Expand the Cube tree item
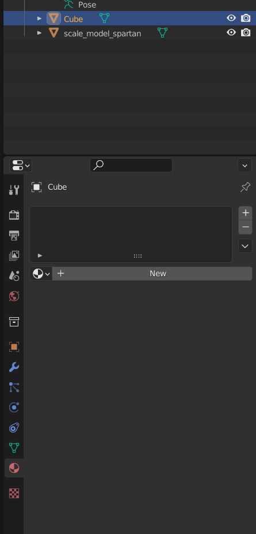The image size is (256, 534). click(39, 18)
